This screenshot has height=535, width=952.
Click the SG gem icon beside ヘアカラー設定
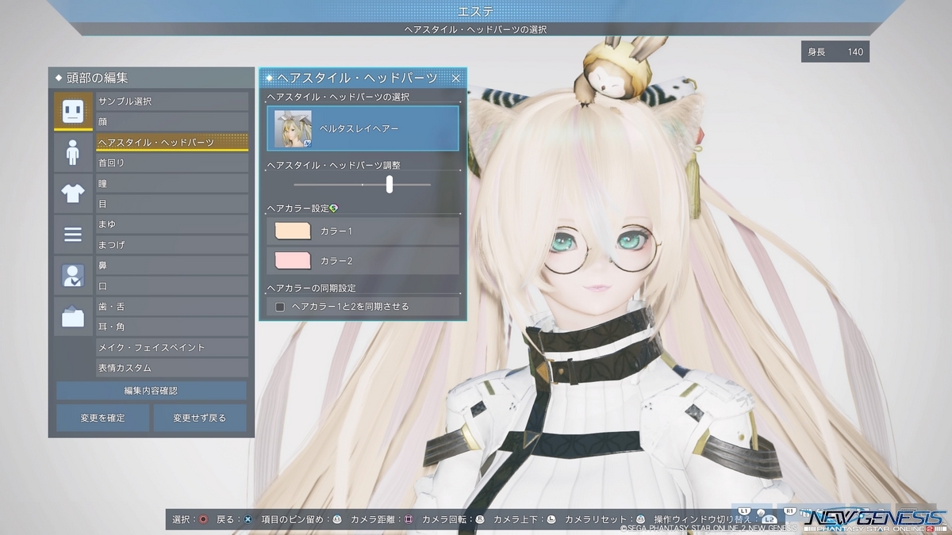pos(333,208)
